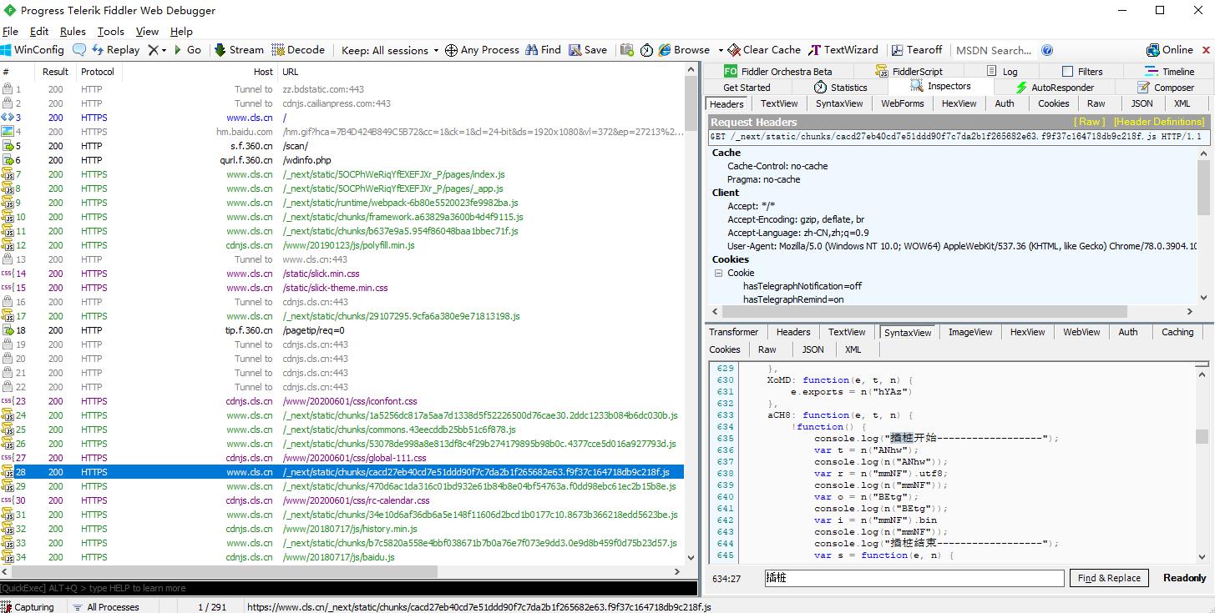Select session 3 www.cls.cn root
1215x613 pixels.
[x=342, y=118]
